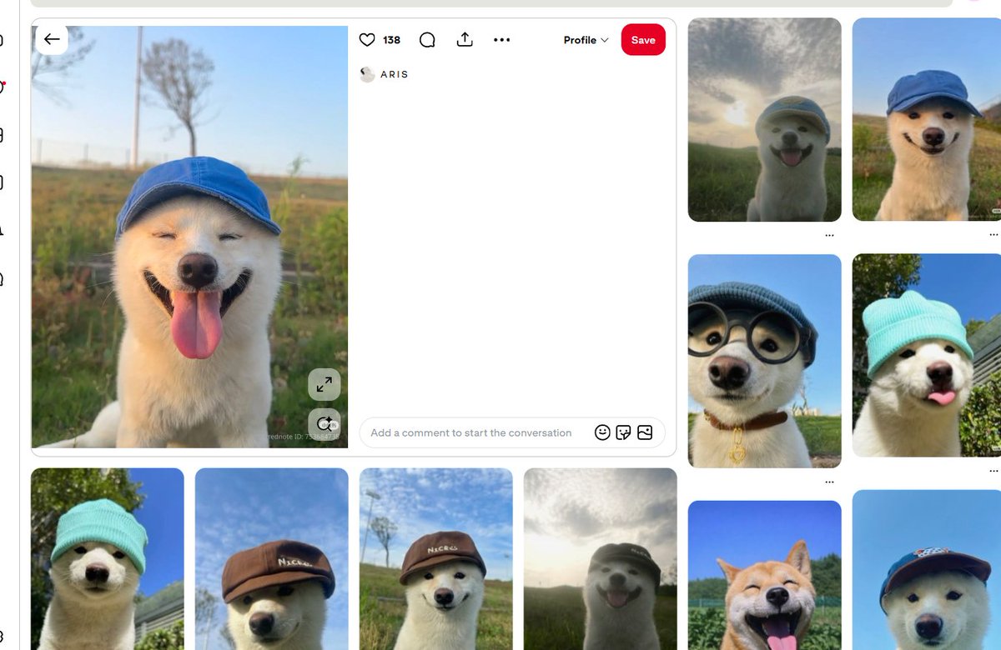Image resolution: width=1001 pixels, height=650 pixels.
Task: Open the ARIS user avatar
Action: pyautogui.click(x=367, y=74)
